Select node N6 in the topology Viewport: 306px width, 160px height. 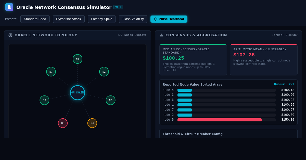pyautogui.click(x=44, y=100)
